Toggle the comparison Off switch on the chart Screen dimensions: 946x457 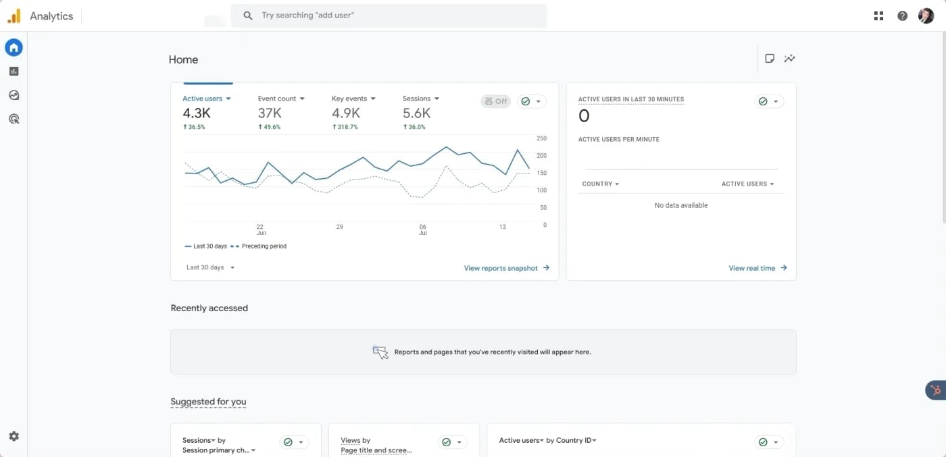click(x=496, y=101)
